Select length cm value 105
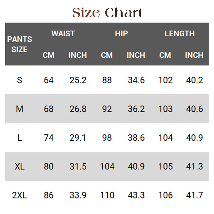214x214 pixels. click(x=166, y=166)
